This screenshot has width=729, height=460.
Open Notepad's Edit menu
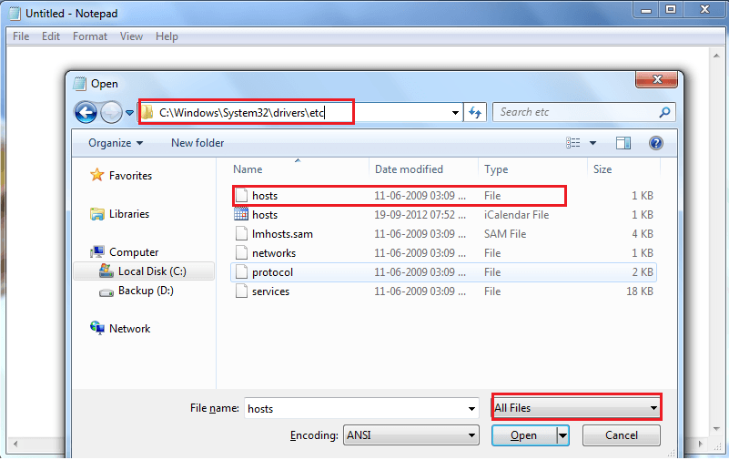point(51,36)
